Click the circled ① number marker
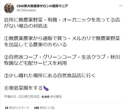Screen dimensions: 124x112 point(6,38)
